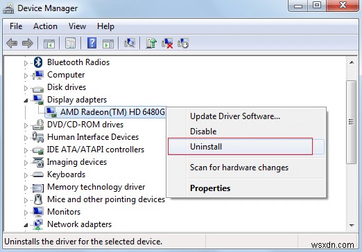Screen dimensions: 362x252
Task: Choose Update Driver Software from context menu
Action: (x=246, y=116)
